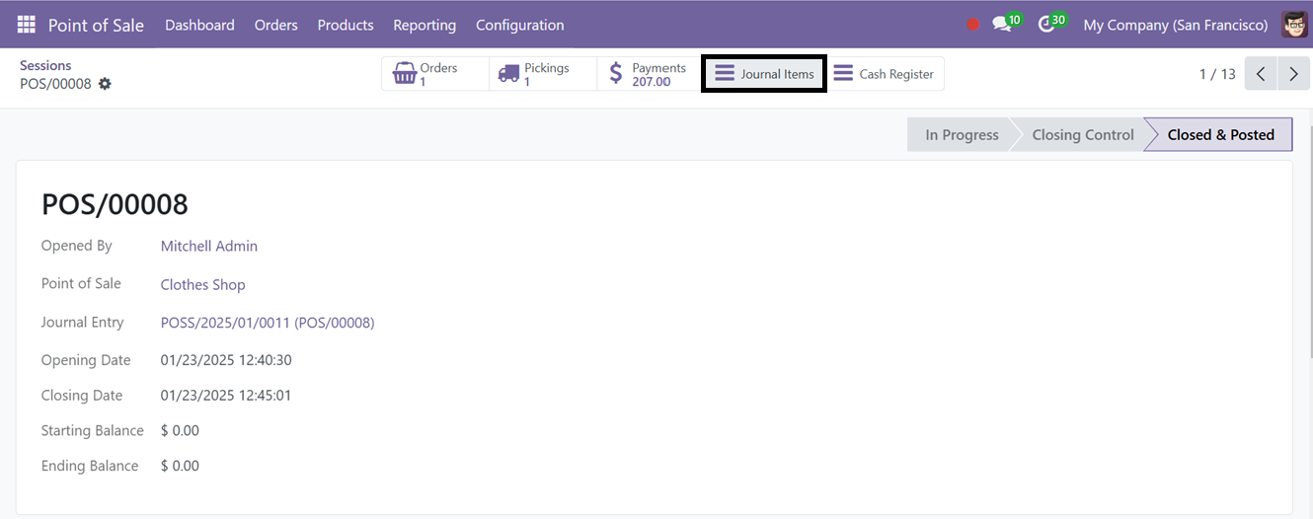Click the red recording indicator dot

pyautogui.click(x=973, y=25)
